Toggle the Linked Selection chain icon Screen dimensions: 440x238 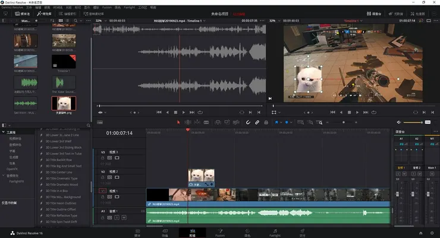257,122
